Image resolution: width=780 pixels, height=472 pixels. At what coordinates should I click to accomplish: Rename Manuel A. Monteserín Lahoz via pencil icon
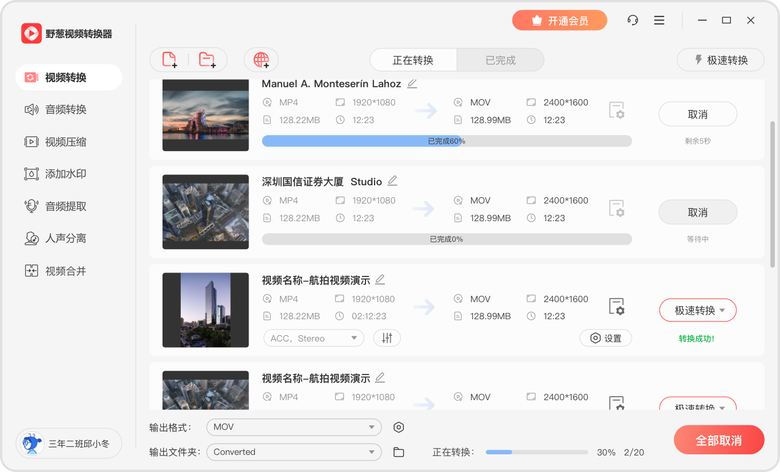412,83
